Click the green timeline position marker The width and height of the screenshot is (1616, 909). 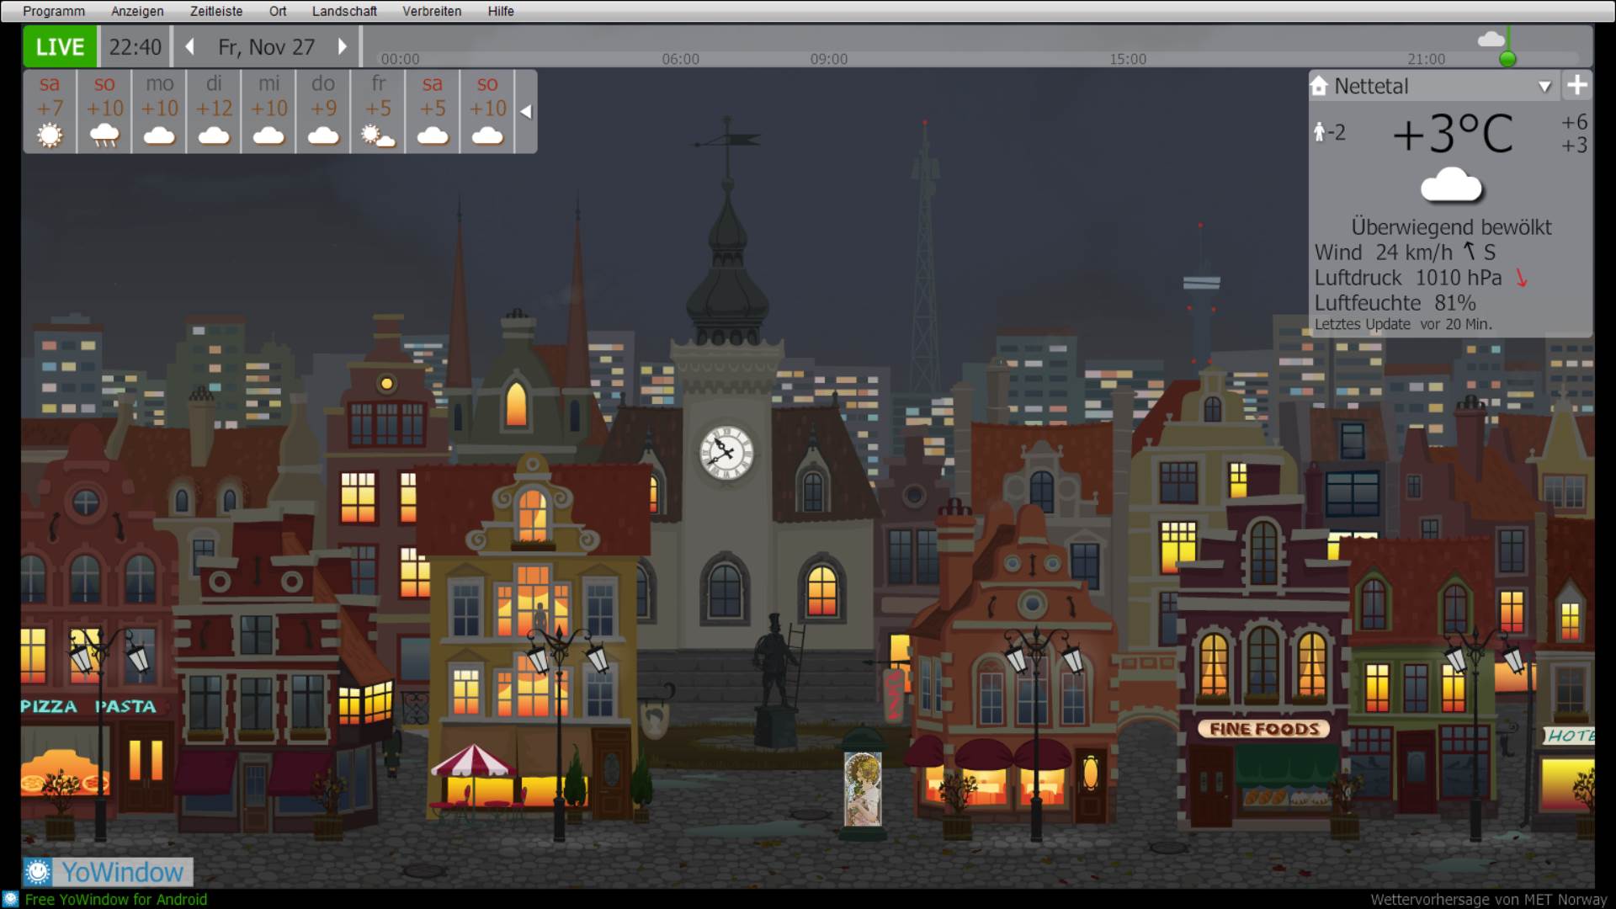click(x=1507, y=58)
